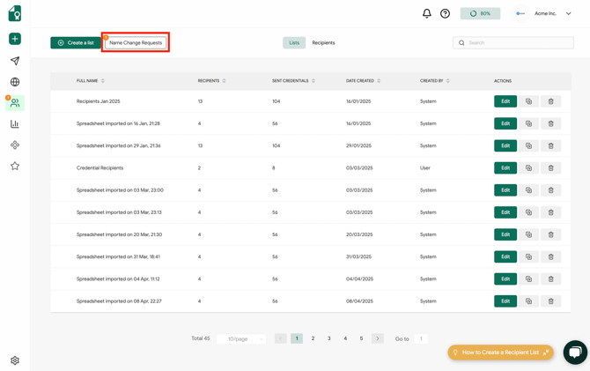590x371 pixels.
Task: Sort by Full Name column
Action: [103, 81]
